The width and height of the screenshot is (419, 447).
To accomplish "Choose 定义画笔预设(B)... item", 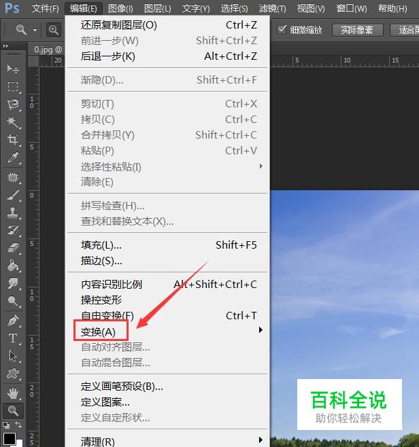I will (167, 387).
